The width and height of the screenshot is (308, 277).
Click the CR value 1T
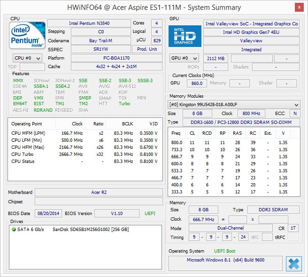click(293, 228)
